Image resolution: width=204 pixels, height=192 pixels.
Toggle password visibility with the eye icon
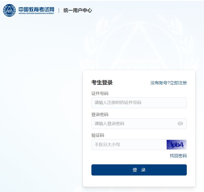pos(180,124)
